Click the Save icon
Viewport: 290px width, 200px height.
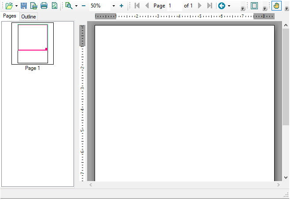pyautogui.click(x=24, y=6)
